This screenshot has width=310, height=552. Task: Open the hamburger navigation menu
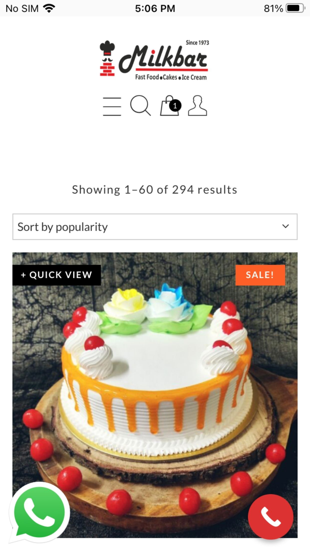tap(112, 106)
